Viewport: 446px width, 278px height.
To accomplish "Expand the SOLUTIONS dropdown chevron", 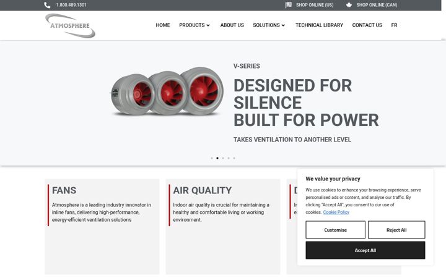I will click(x=283, y=25).
